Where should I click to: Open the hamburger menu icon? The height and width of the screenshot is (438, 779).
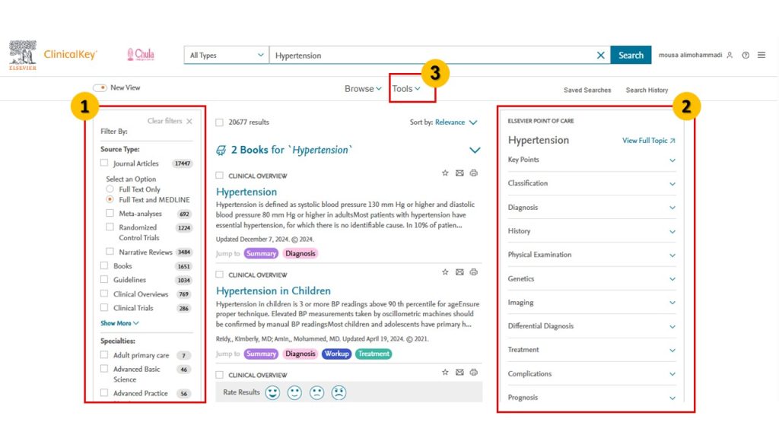pos(762,55)
